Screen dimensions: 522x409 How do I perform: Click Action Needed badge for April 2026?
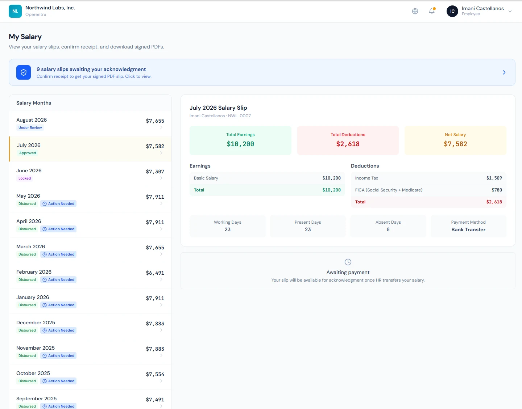tap(58, 229)
